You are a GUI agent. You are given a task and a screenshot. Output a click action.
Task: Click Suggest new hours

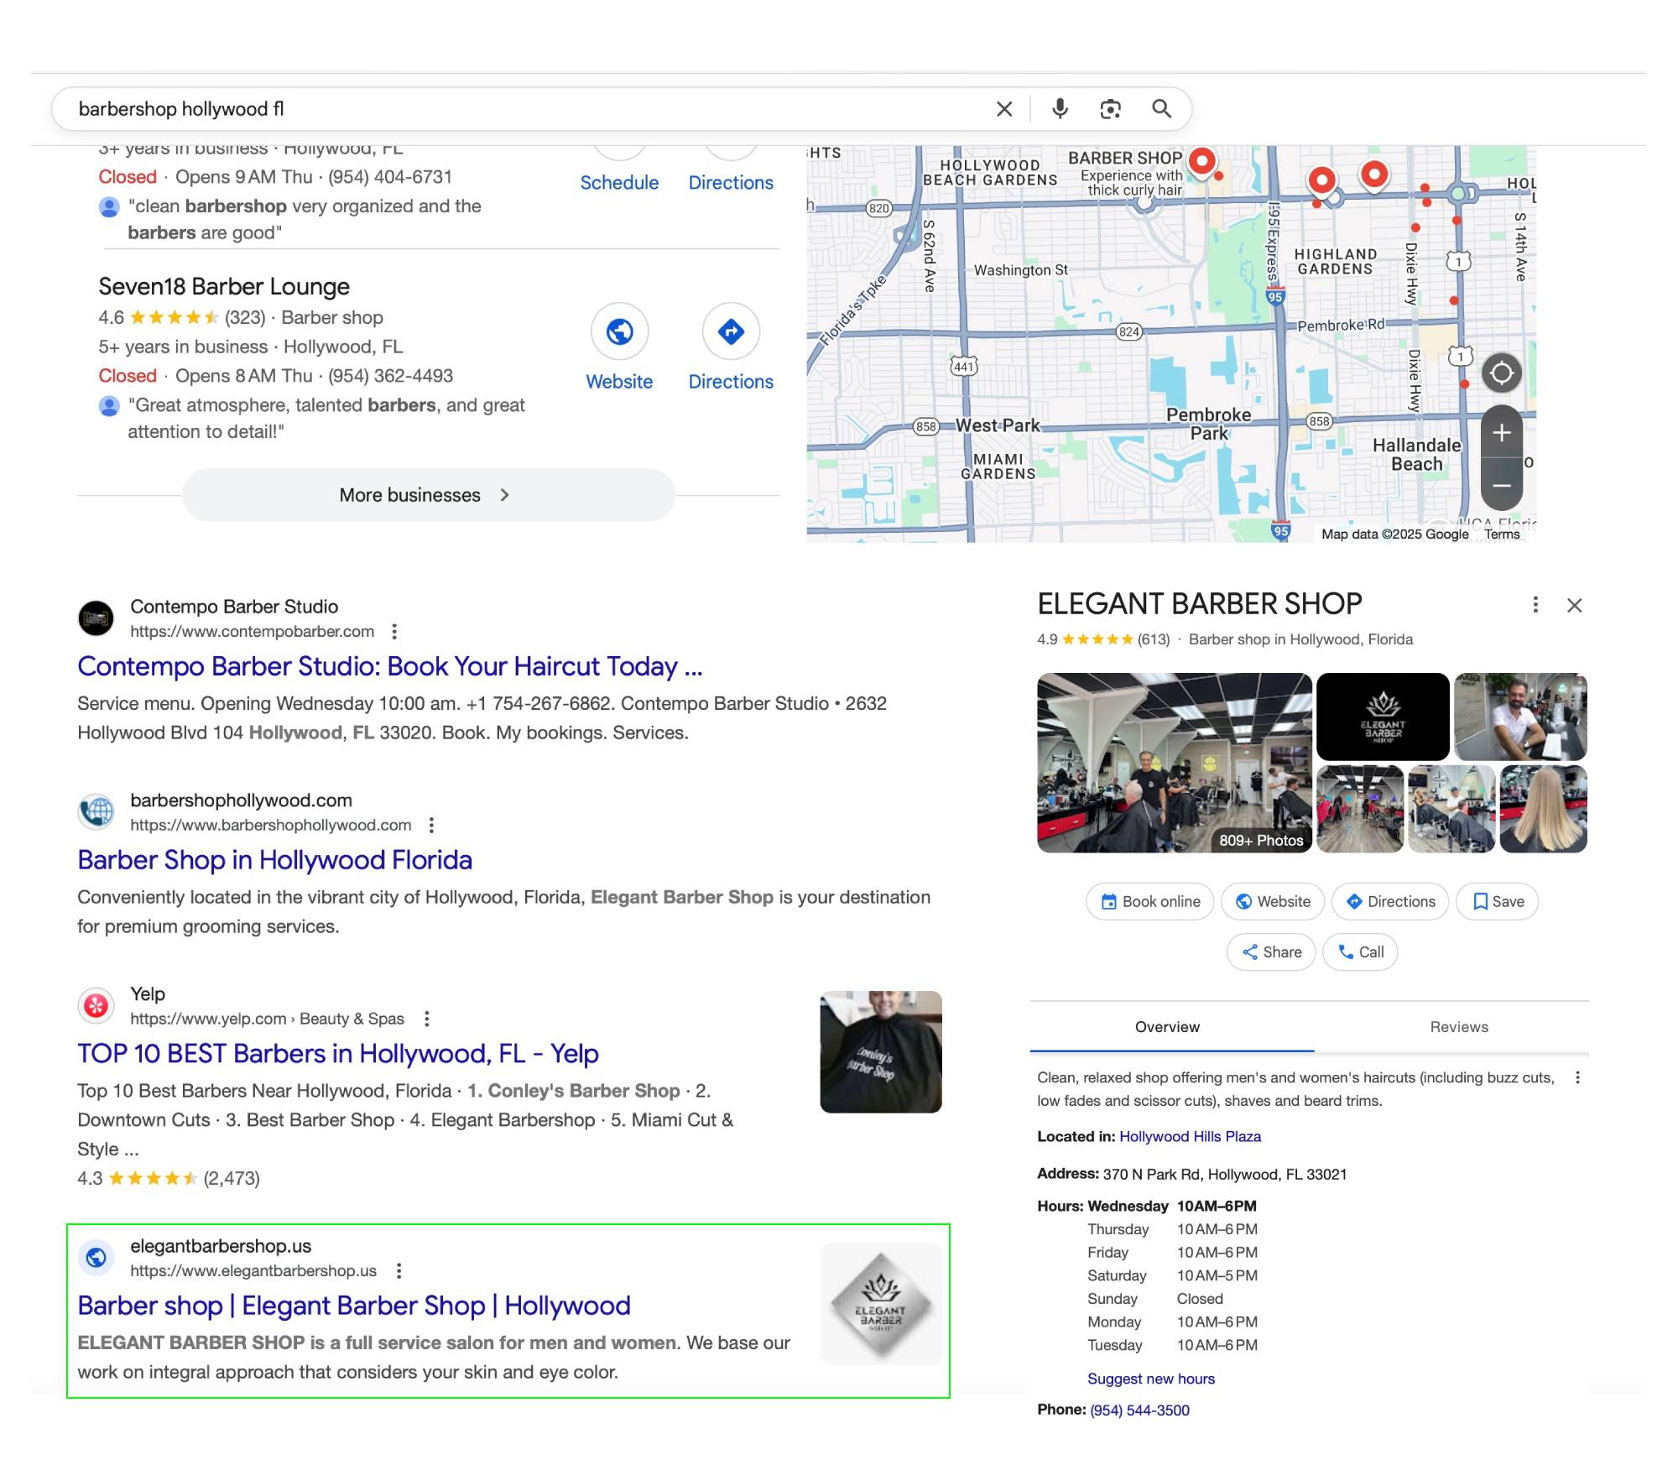1150,1379
